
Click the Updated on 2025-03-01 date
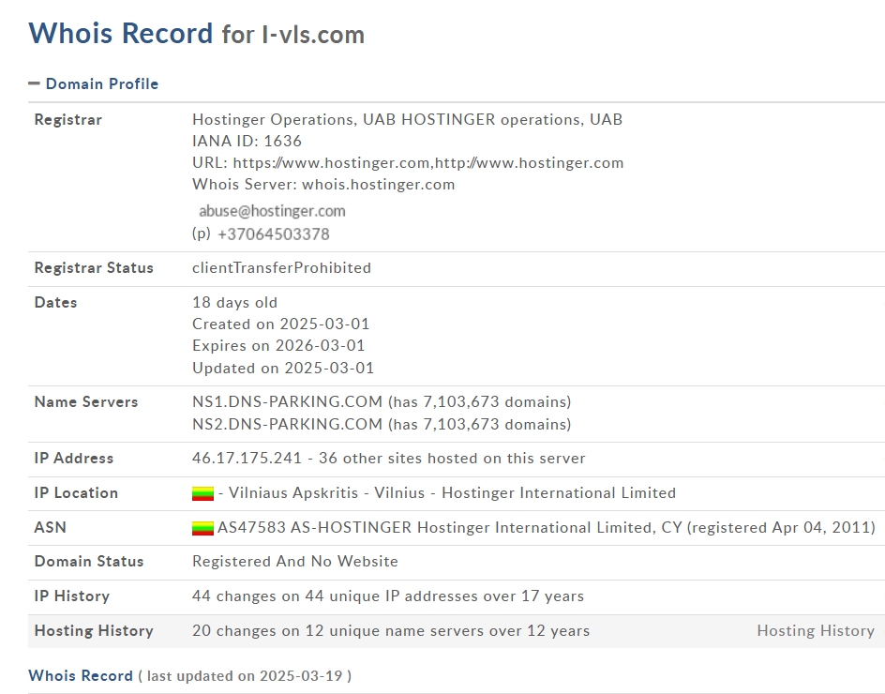coord(283,369)
